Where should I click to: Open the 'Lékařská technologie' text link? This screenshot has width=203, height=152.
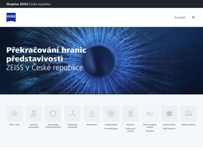pos(34,126)
